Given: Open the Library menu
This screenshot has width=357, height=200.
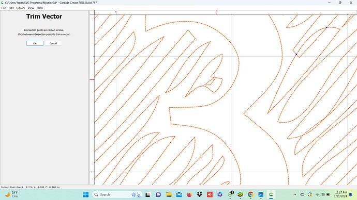Looking at the screenshot, I should pos(21,8).
